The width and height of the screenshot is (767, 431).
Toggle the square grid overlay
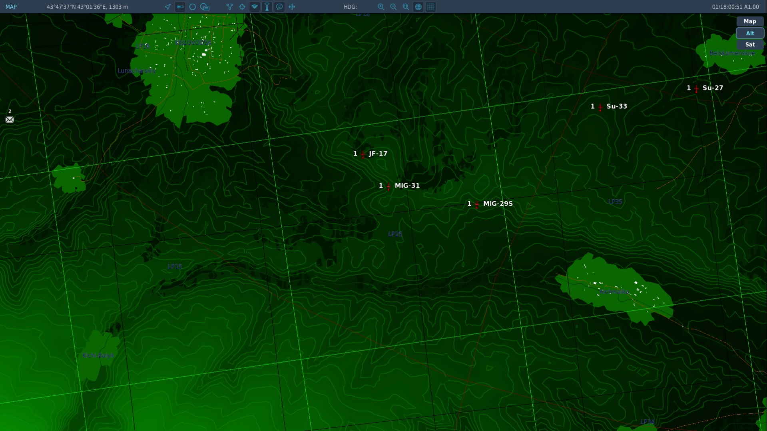click(430, 7)
